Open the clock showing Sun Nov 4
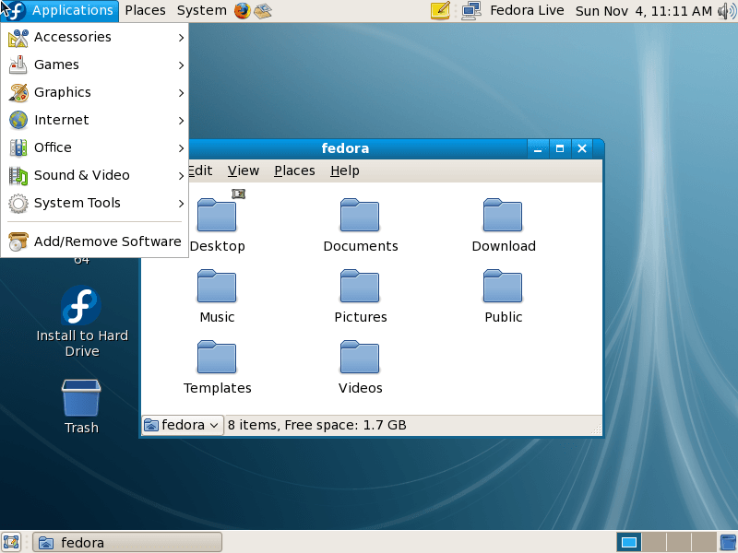 (x=643, y=11)
